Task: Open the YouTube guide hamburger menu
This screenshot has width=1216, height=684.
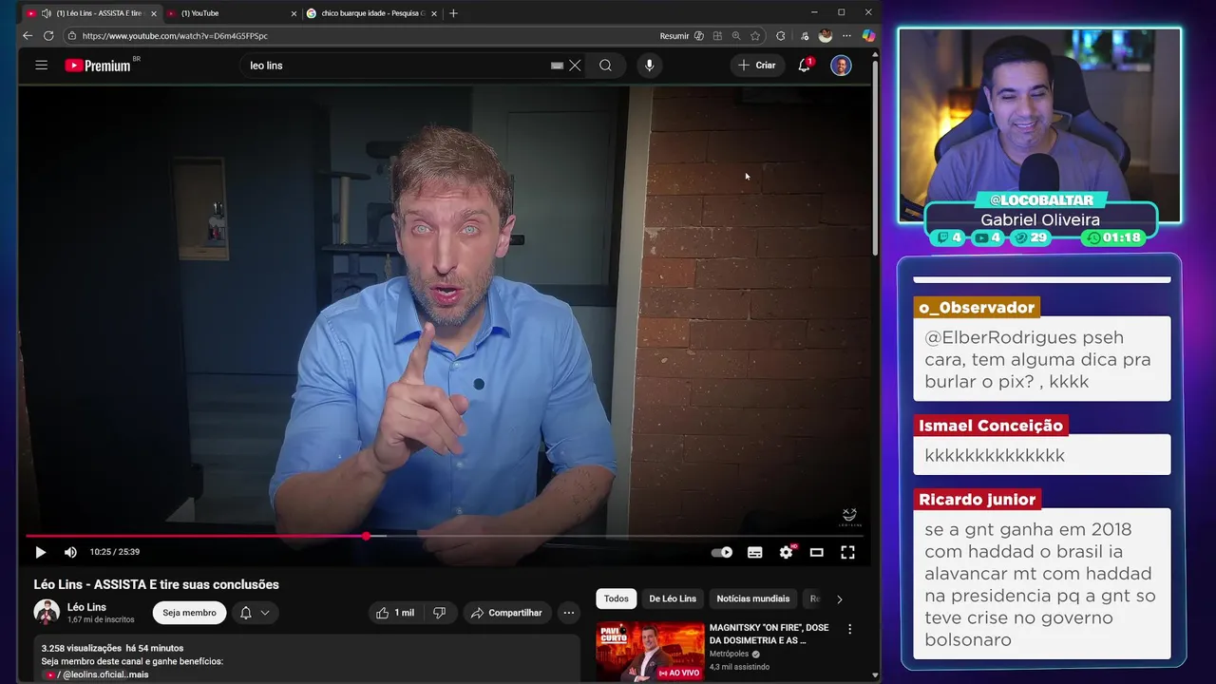Action: 41,66
